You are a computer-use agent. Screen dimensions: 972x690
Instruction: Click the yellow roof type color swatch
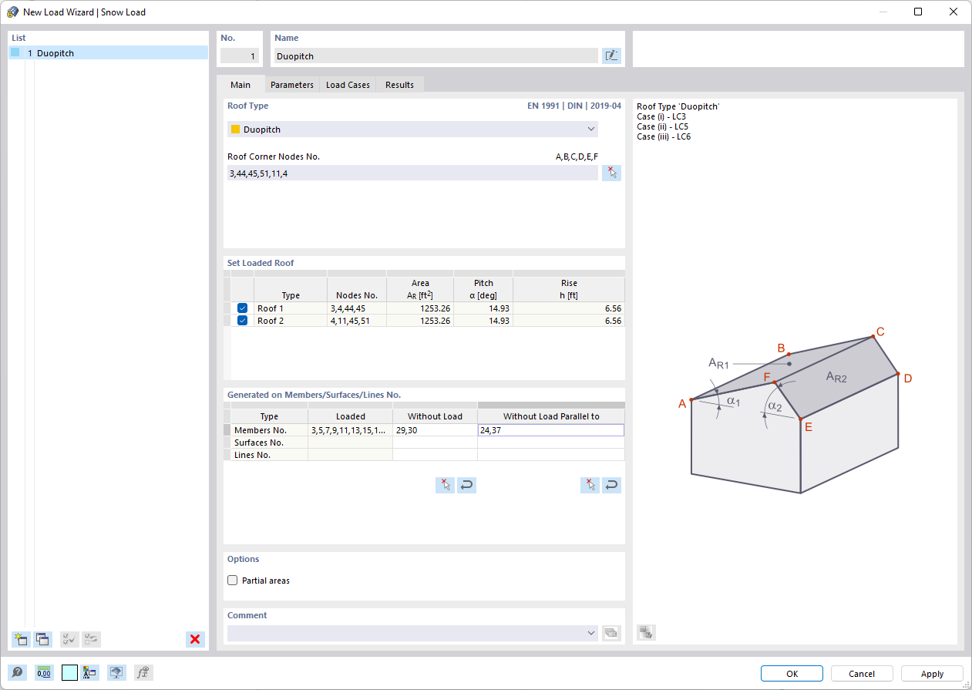coord(236,130)
